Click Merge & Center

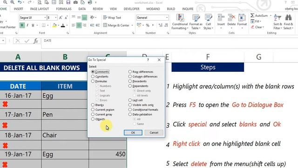coord(116,25)
